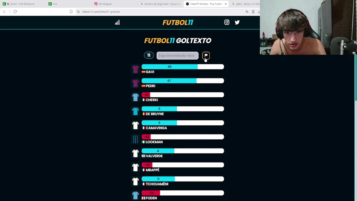The image size is (357, 201).
Task: Click the browser reload button
Action: [x=15, y=12]
